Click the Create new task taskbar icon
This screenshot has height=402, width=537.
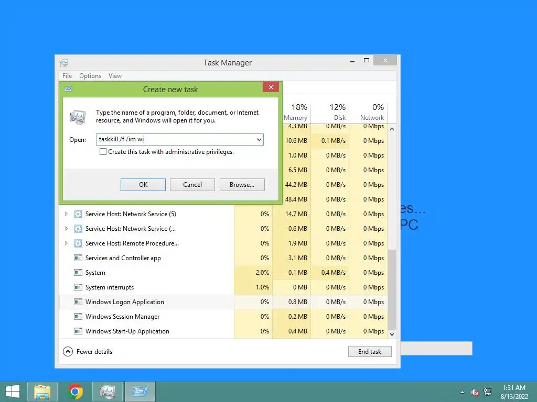coord(140,392)
